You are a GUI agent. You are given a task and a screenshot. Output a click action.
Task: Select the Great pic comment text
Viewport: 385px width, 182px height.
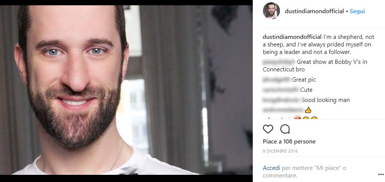point(304,80)
